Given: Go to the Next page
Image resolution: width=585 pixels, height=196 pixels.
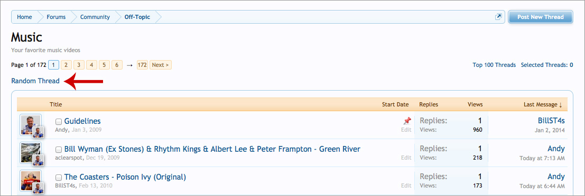Looking at the screenshot, I should pos(161,65).
